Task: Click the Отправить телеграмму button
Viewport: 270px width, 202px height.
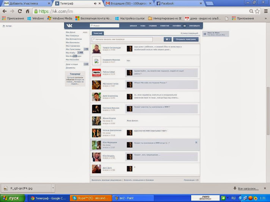Action: click(x=186, y=39)
